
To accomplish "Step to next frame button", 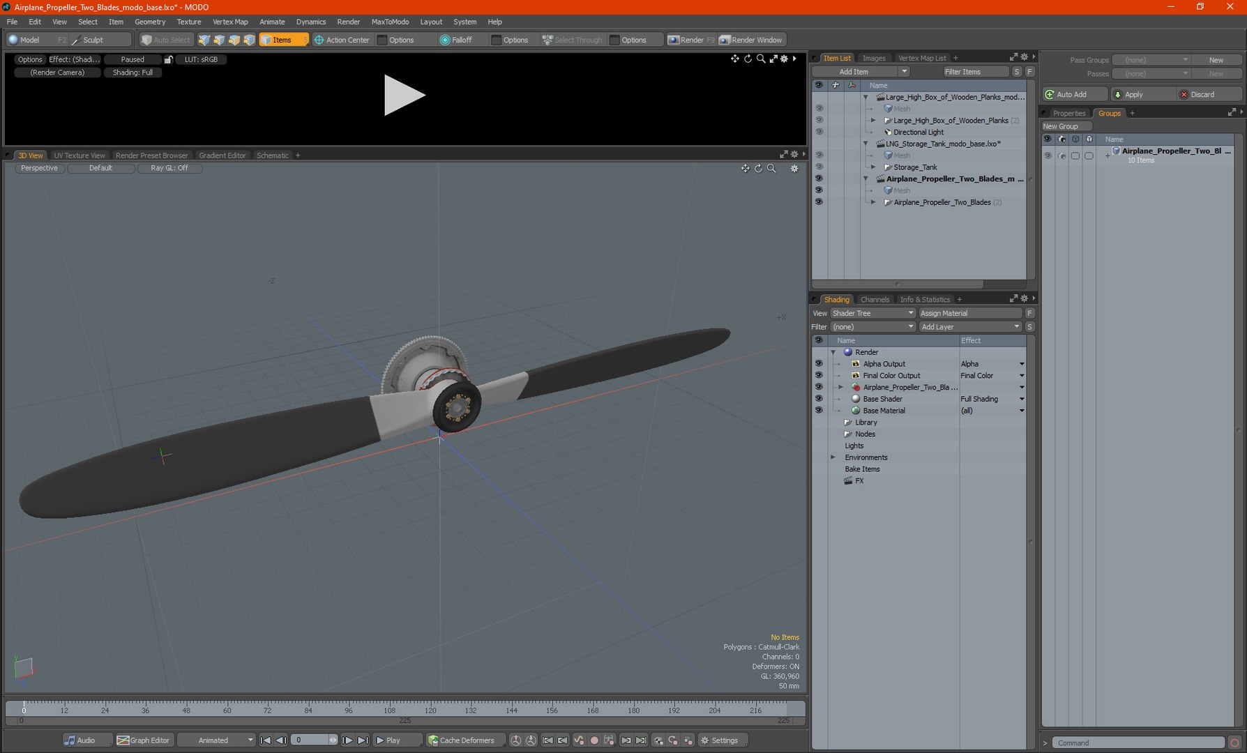I will (347, 740).
